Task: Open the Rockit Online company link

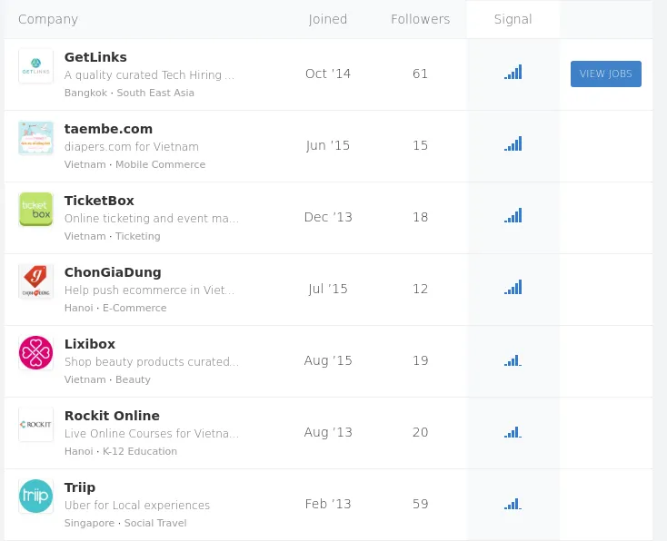Action: coord(112,416)
